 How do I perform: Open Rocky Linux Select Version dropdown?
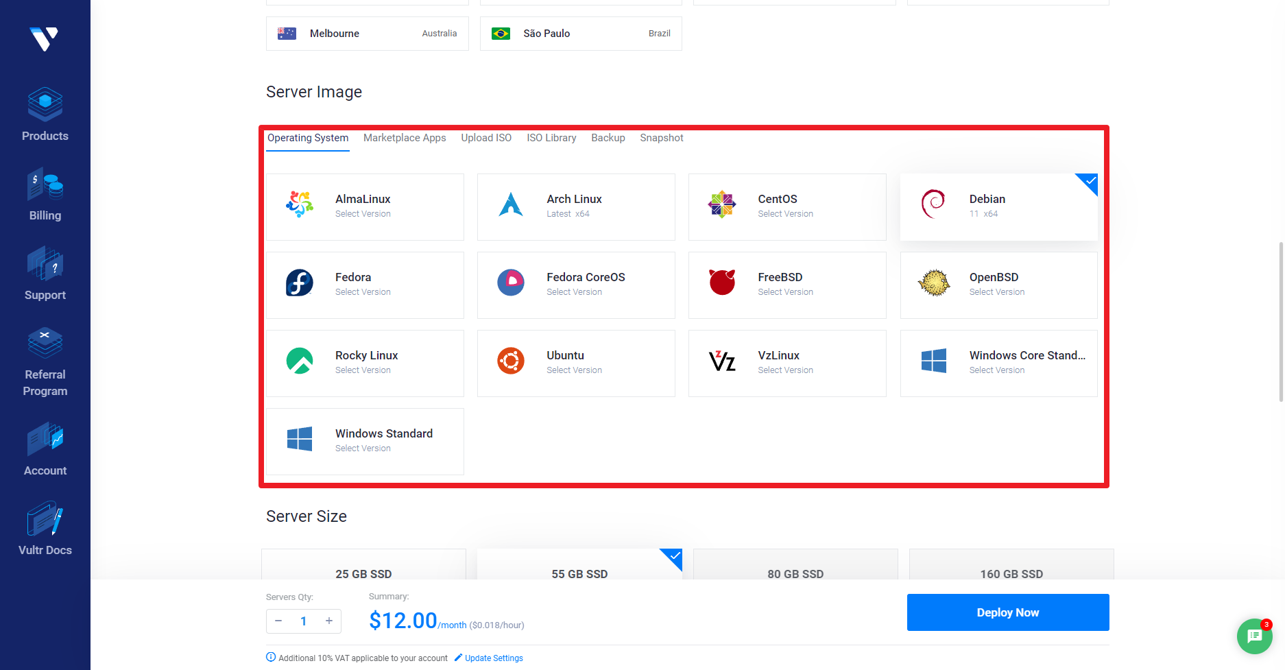pyautogui.click(x=363, y=370)
